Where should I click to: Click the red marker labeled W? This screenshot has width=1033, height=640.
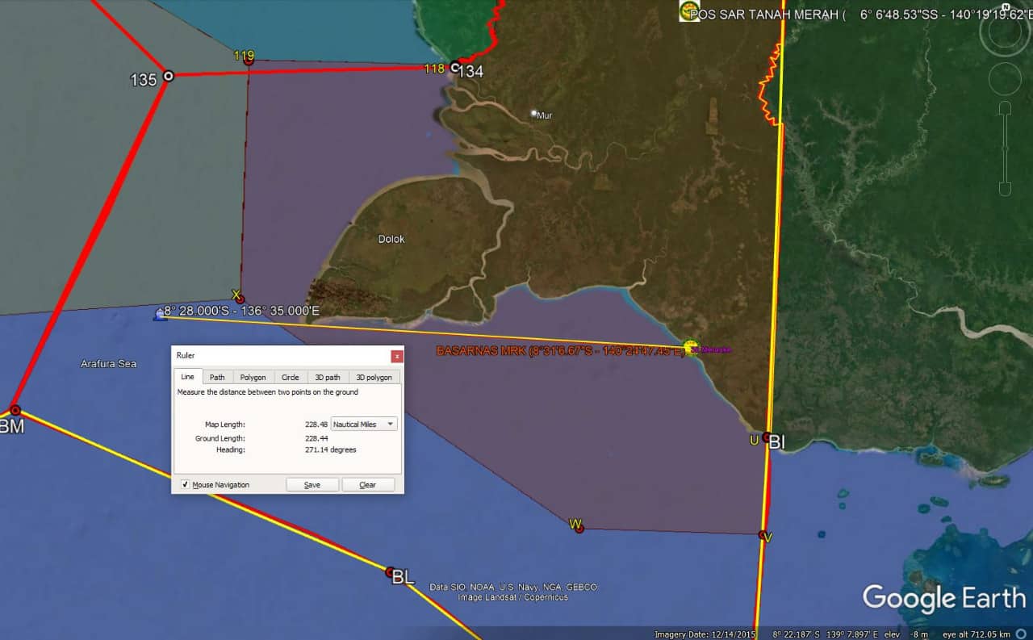[579, 528]
